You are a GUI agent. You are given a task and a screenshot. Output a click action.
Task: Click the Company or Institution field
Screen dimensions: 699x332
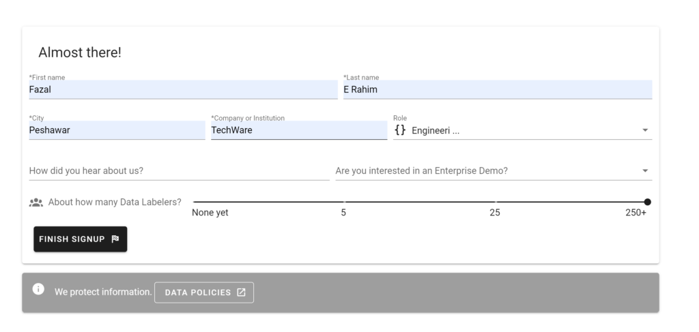[299, 130]
